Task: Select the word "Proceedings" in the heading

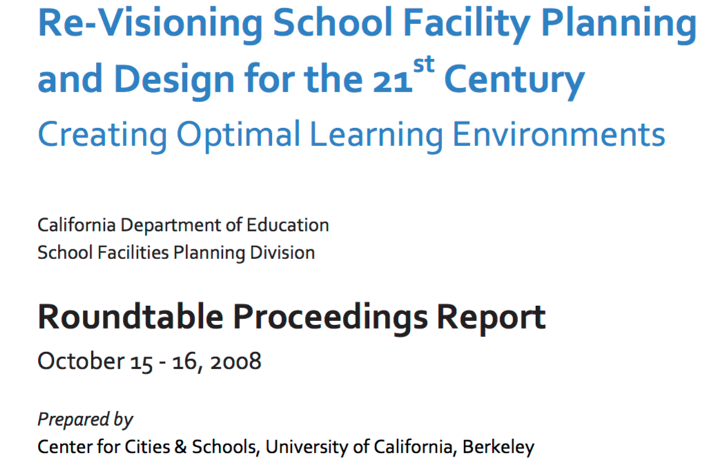Action: (326, 318)
